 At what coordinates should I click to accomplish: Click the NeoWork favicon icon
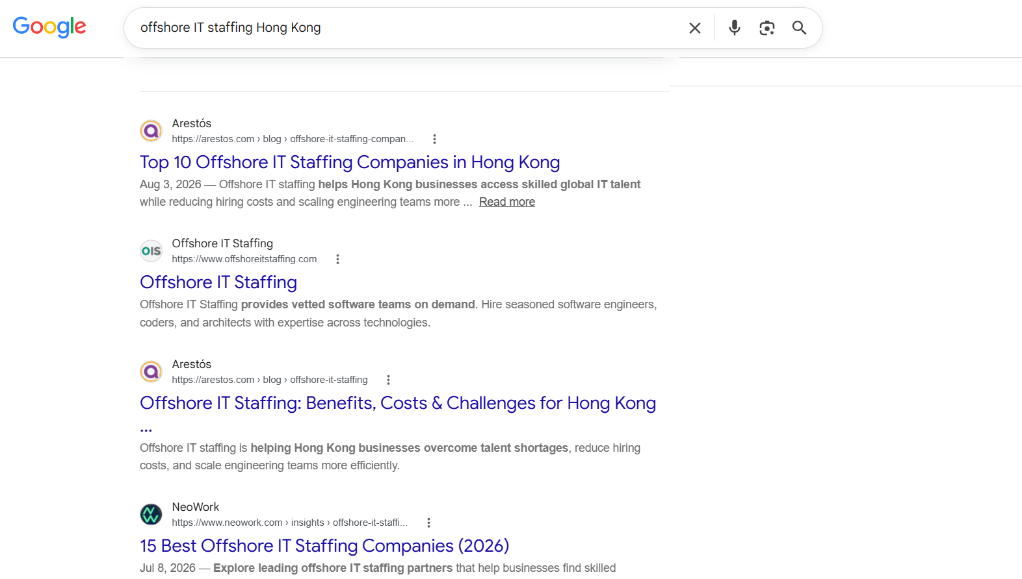pos(151,515)
